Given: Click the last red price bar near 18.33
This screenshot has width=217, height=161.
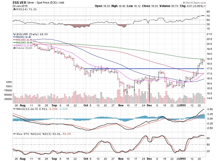Looking at the screenshot, I should point(204,61).
